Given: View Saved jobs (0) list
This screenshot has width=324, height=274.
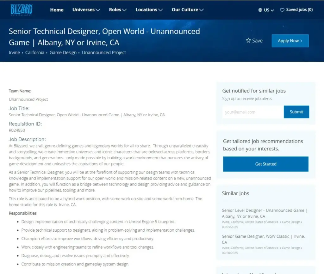Looking at the screenshot, I should [x=296, y=10].
